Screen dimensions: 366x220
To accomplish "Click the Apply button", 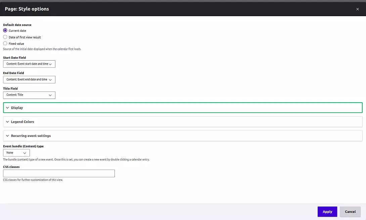I will pos(327,212).
